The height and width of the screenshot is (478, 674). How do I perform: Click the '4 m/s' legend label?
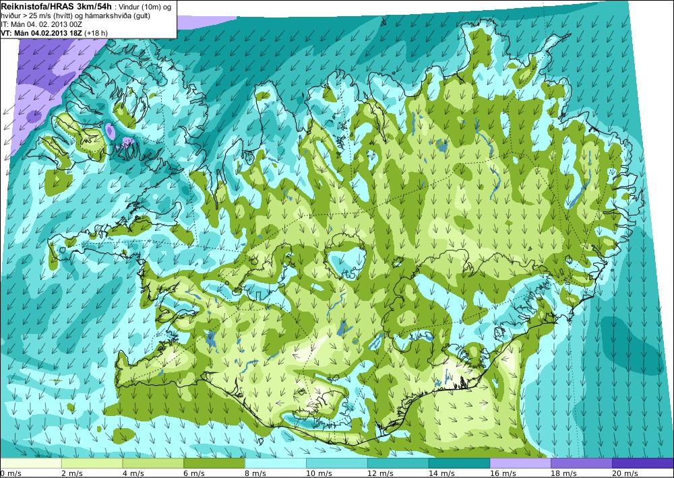click(133, 473)
